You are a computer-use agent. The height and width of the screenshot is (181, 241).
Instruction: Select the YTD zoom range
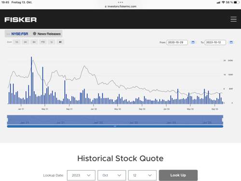[x=43, y=42]
